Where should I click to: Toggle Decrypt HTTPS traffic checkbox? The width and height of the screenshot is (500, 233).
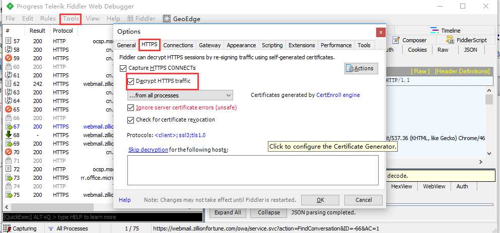[x=130, y=81]
